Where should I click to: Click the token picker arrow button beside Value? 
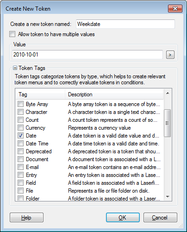tap(170, 55)
